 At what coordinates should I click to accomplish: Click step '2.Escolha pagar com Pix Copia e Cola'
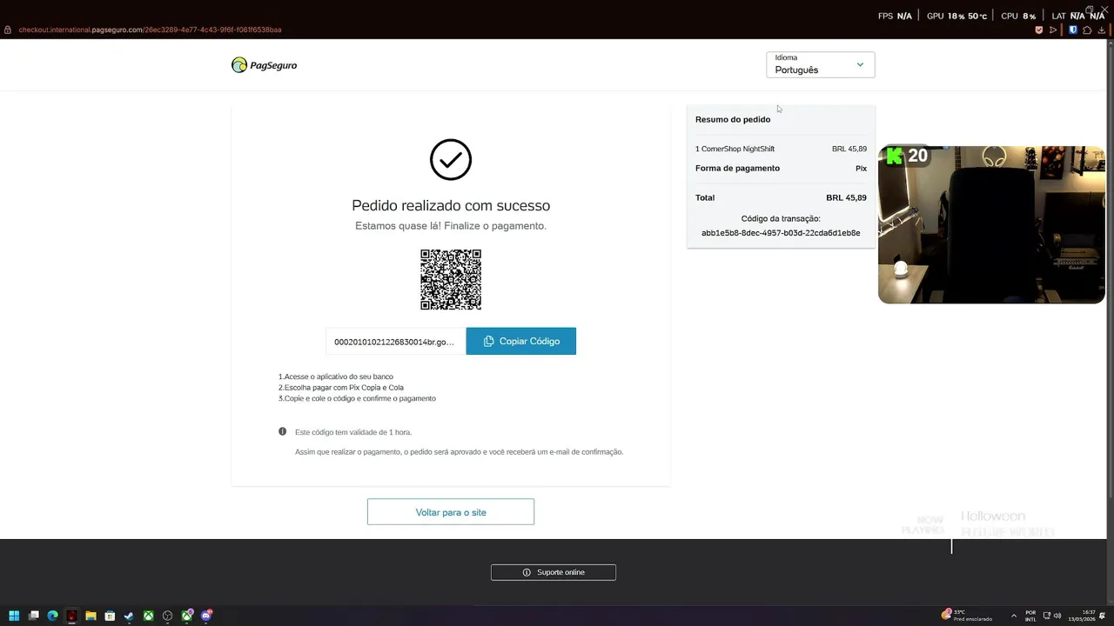point(341,388)
